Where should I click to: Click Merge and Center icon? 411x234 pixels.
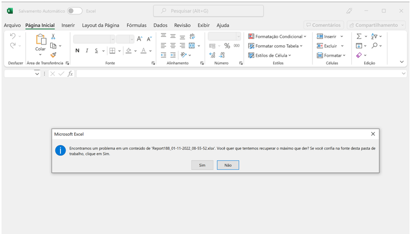pos(192,46)
